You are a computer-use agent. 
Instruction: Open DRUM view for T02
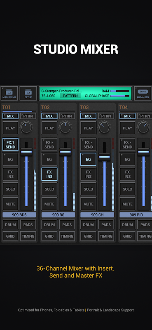point(49,224)
